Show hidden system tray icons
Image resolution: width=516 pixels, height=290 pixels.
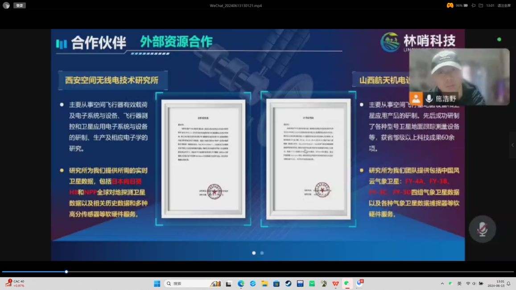coord(442,284)
